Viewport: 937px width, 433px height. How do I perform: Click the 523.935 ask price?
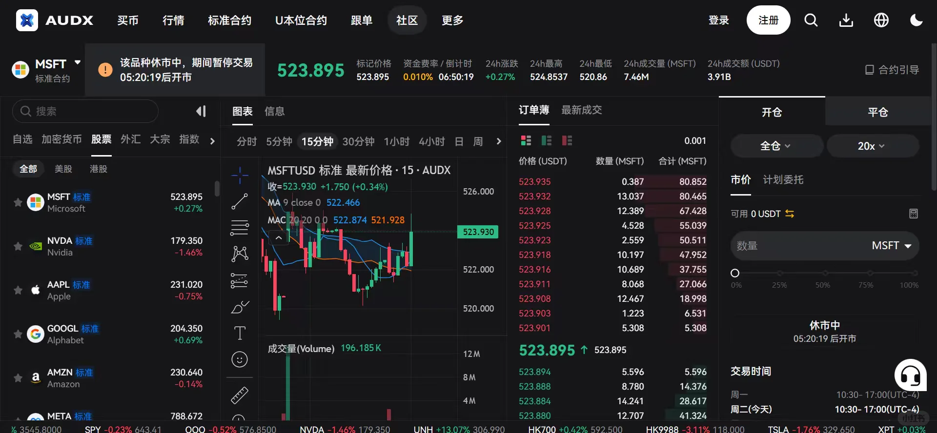click(534, 181)
